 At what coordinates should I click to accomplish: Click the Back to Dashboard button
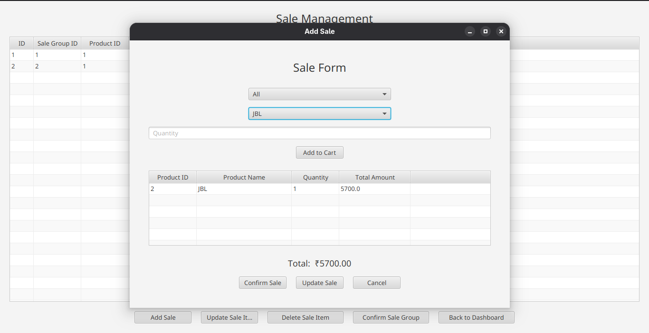477,317
